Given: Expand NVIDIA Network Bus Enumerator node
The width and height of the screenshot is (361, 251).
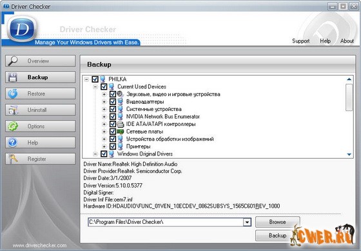Looking at the screenshot, I should [104, 117].
